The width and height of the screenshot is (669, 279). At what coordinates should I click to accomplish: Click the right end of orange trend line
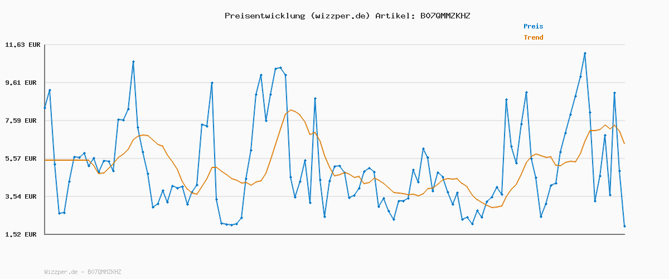[x=624, y=144]
